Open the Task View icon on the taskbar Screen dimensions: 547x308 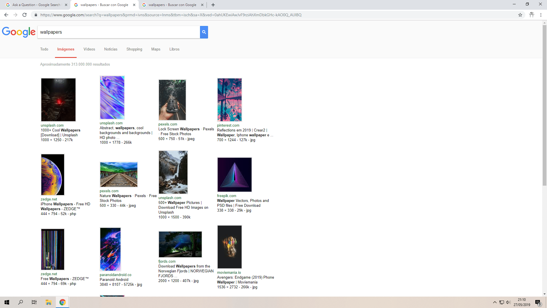point(34,302)
